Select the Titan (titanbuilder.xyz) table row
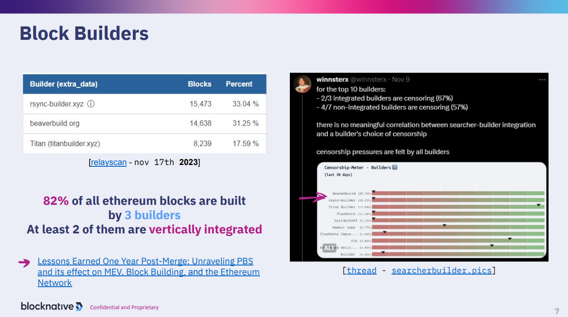 click(144, 143)
